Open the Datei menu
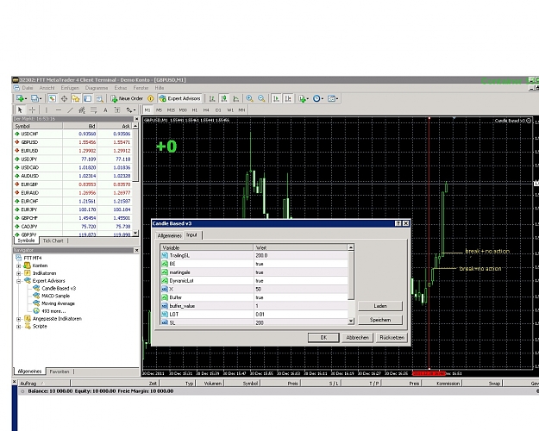 [27, 88]
